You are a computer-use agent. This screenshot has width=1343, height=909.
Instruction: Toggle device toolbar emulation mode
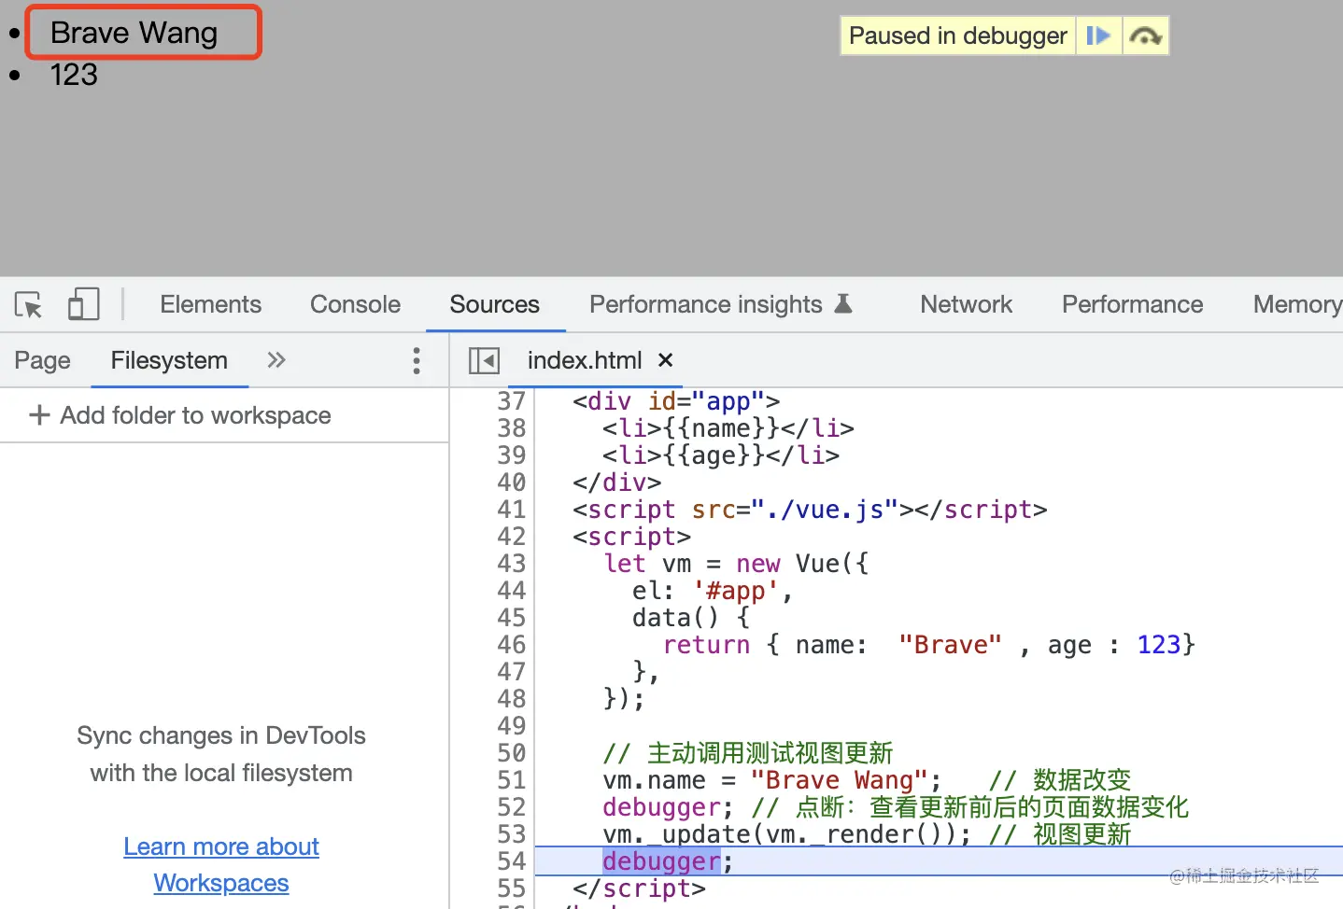tap(83, 305)
